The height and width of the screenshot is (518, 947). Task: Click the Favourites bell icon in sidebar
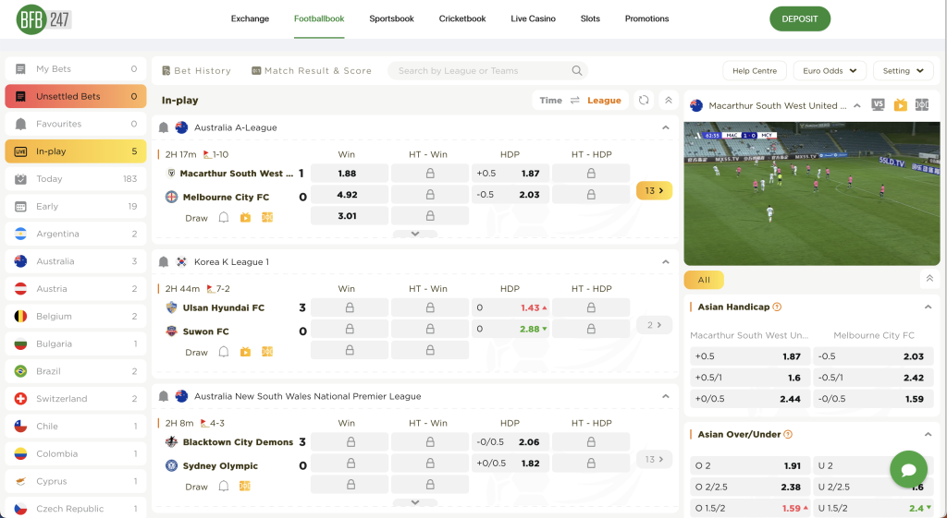20,124
